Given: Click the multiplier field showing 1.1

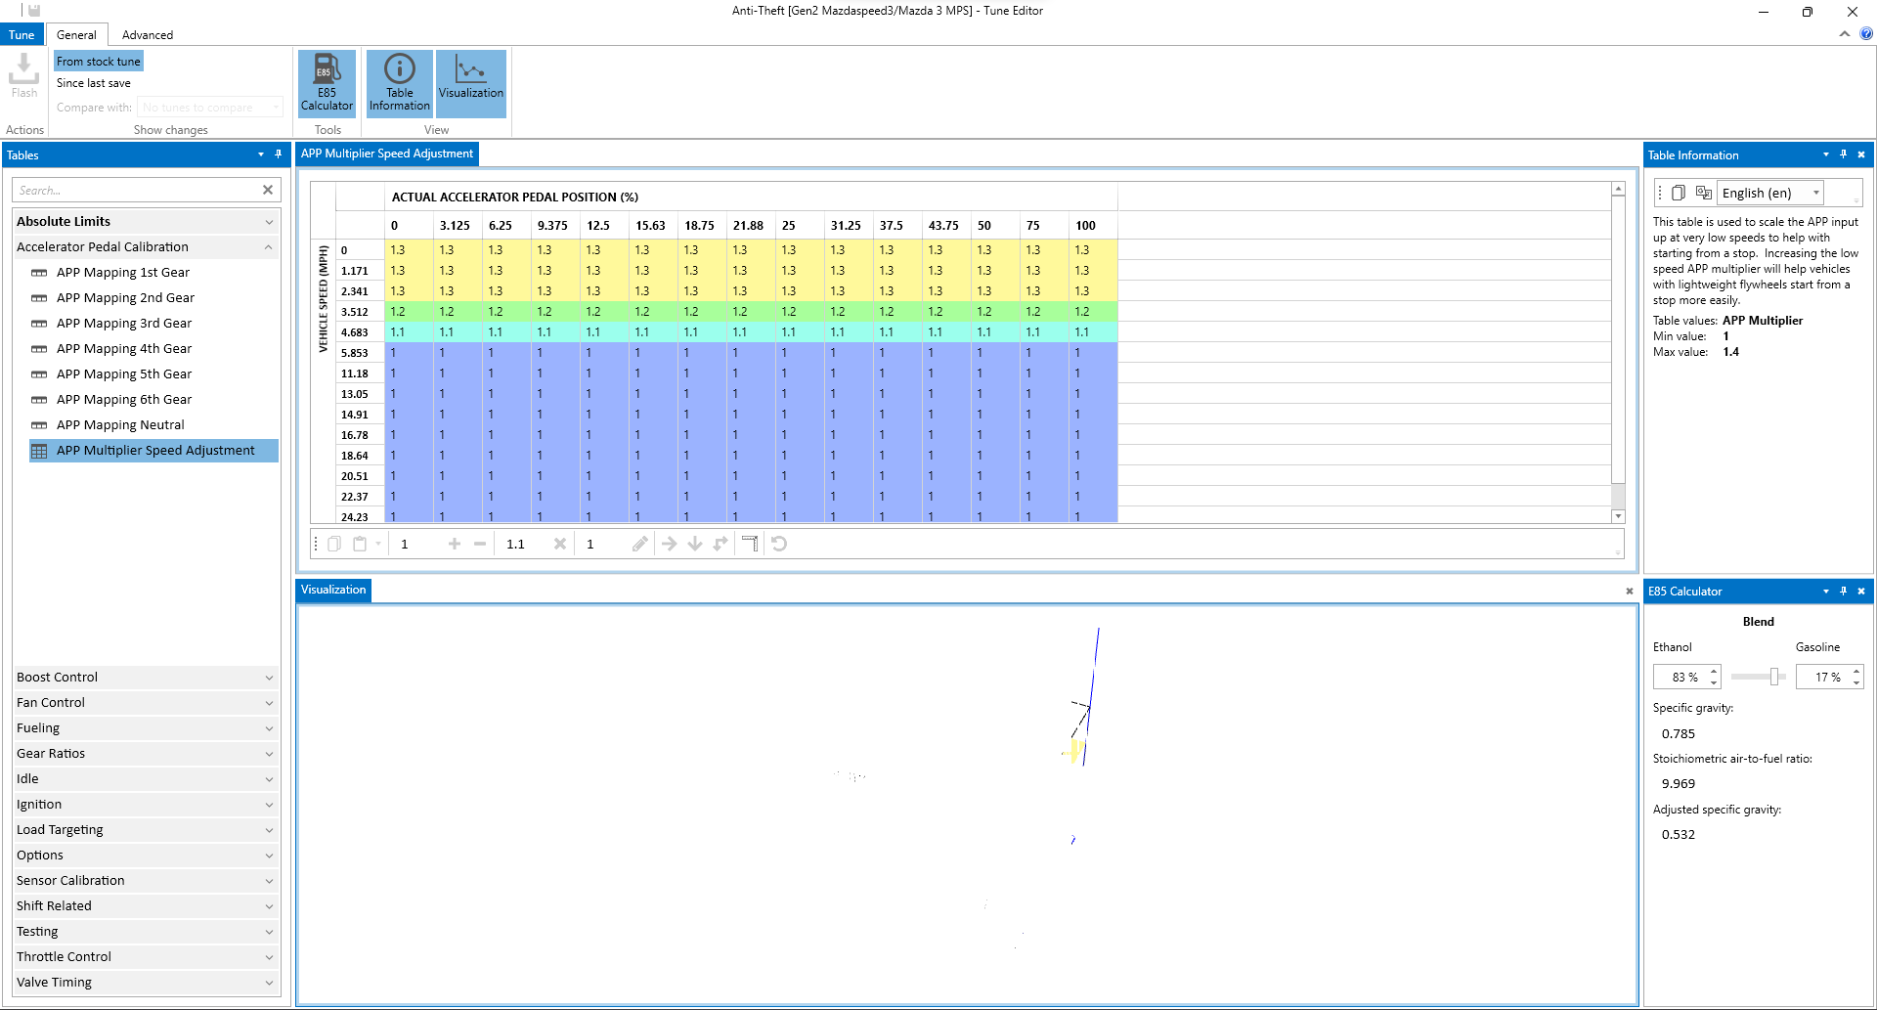Looking at the screenshot, I should click(x=523, y=544).
